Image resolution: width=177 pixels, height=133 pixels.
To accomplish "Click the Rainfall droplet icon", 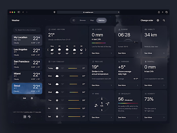I will [x=146, y=62].
